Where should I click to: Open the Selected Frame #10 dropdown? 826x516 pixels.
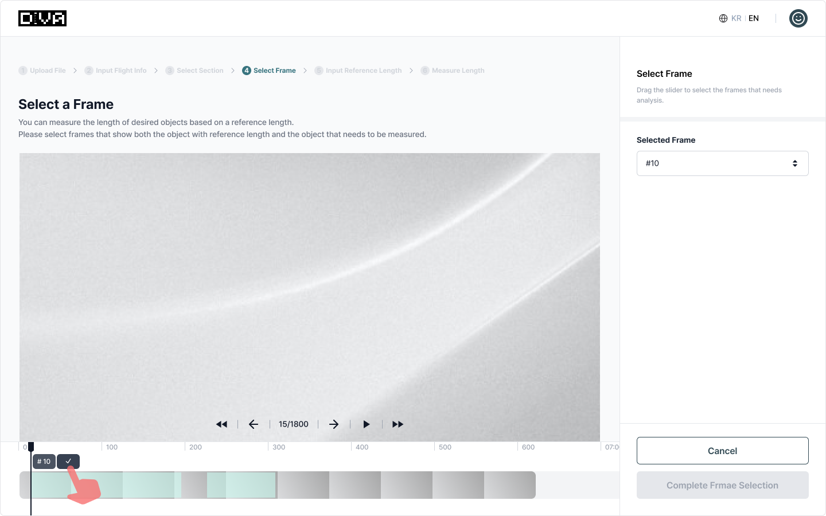click(x=722, y=163)
